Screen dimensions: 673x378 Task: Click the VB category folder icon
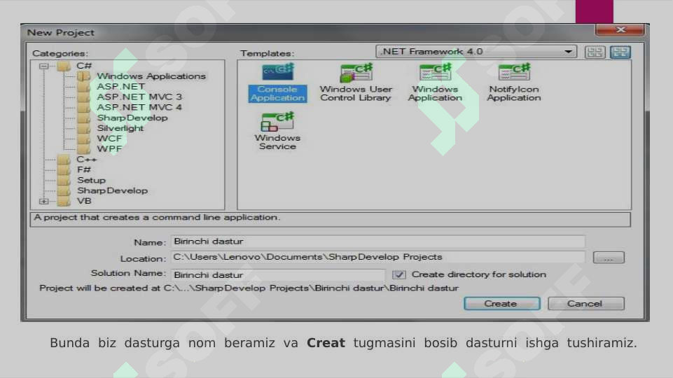[x=64, y=201]
